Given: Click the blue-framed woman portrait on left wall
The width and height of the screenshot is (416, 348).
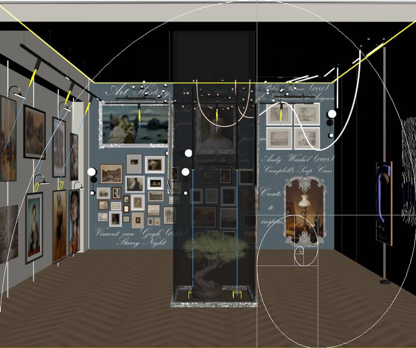Looking at the screenshot, I should point(34,228).
